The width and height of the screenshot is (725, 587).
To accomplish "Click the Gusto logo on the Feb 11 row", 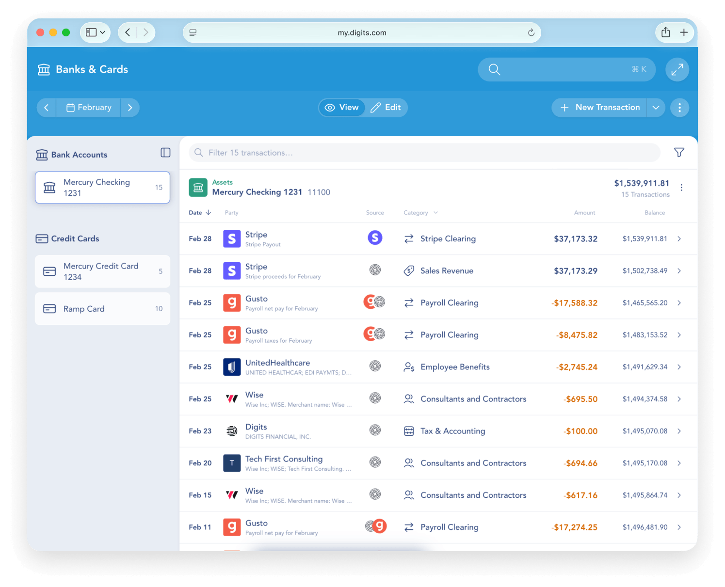I will pos(232,527).
